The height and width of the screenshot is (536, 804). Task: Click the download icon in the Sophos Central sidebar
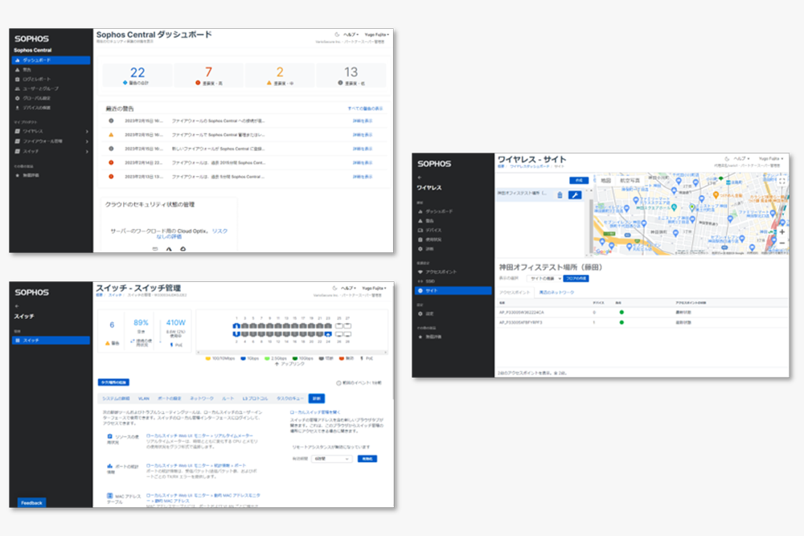click(18, 108)
